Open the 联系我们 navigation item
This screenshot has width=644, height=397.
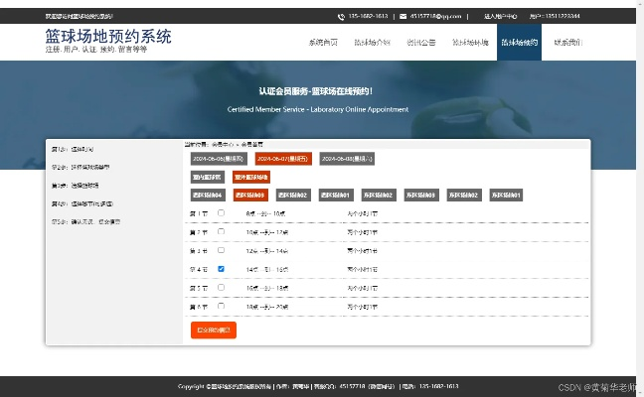(567, 44)
